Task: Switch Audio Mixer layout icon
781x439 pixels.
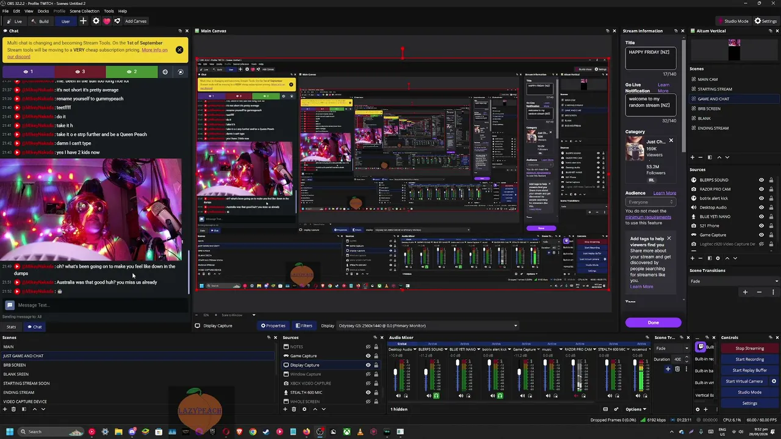Action: coord(605,409)
